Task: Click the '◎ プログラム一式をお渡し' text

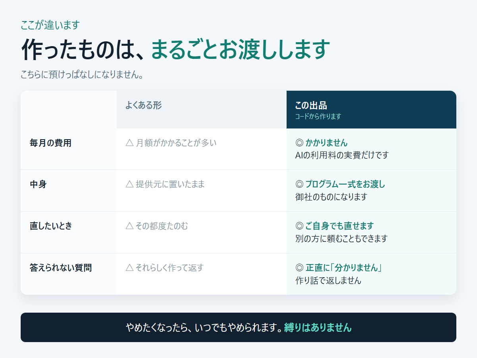Action: point(340,185)
